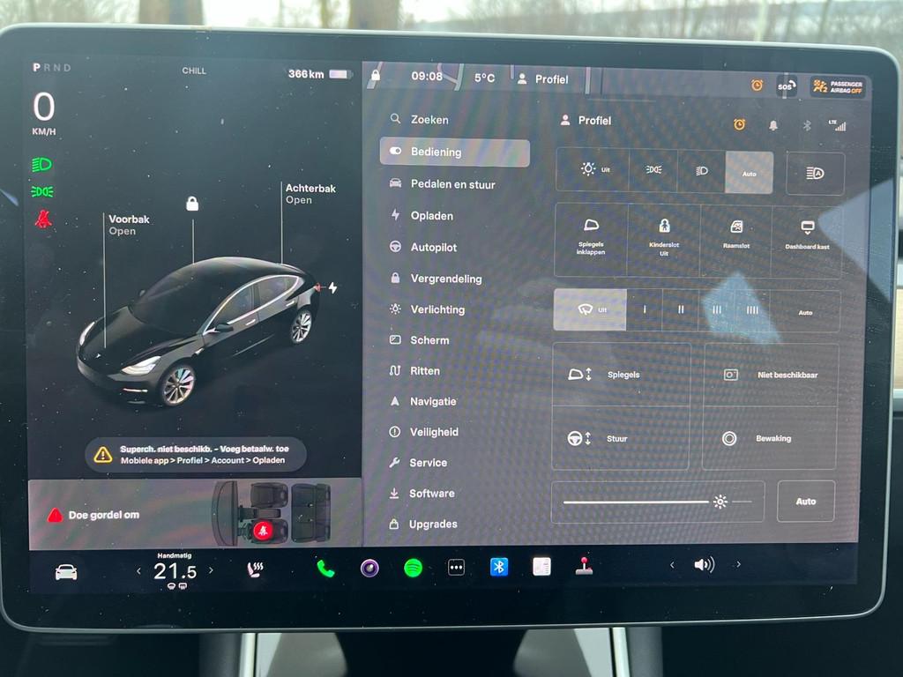The height and width of the screenshot is (677, 903).
Task: Toggle the Kinderslot child lock
Action: [x=663, y=240]
